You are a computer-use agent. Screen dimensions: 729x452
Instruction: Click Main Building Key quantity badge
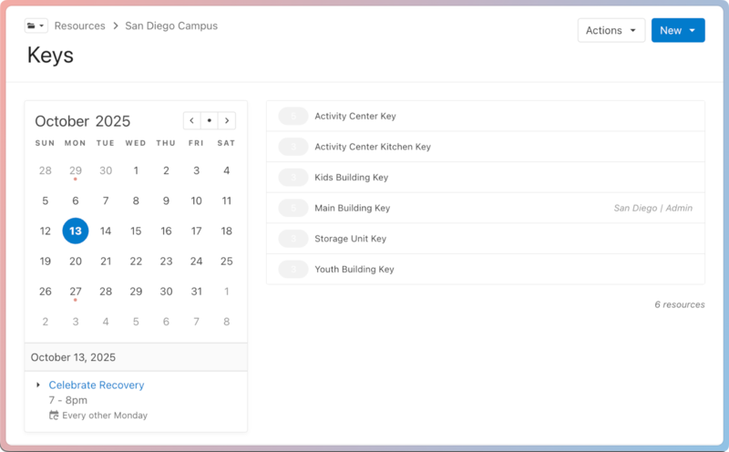[x=293, y=209]
